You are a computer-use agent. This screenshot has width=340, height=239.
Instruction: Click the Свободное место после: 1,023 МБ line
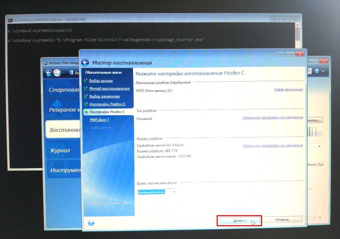[x=164, y=156]
